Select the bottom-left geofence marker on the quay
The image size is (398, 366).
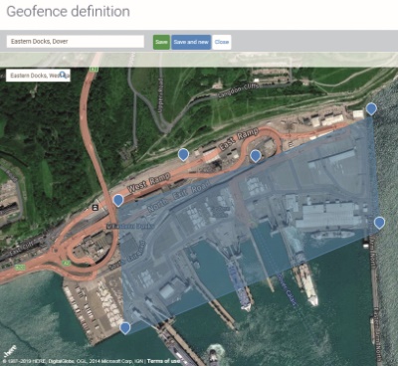(124, 328)
